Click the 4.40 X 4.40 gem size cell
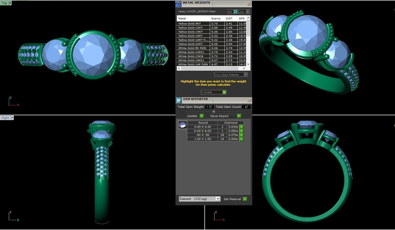The image size is (395, 230). pyautogui.click(x=202, y=127)
